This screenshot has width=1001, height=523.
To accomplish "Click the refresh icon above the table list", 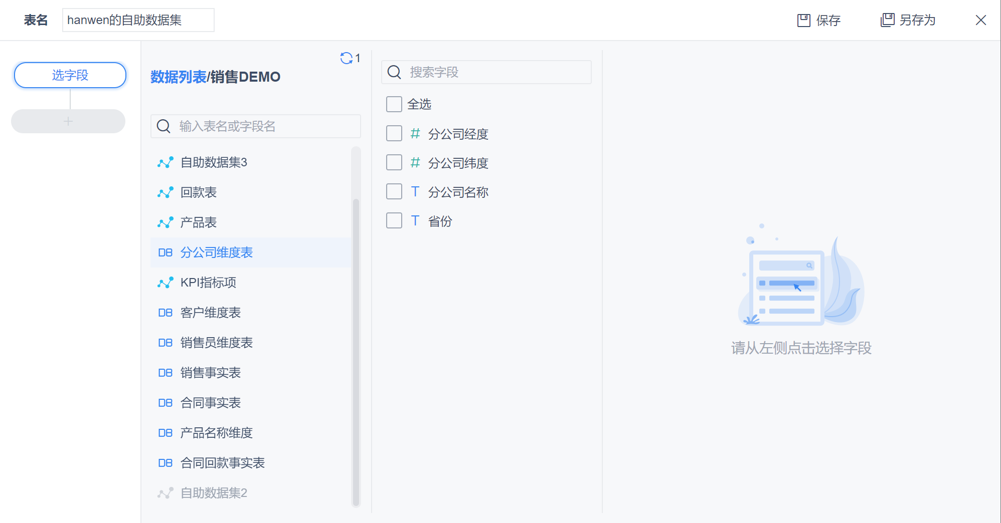I will [x=346, y=58].
